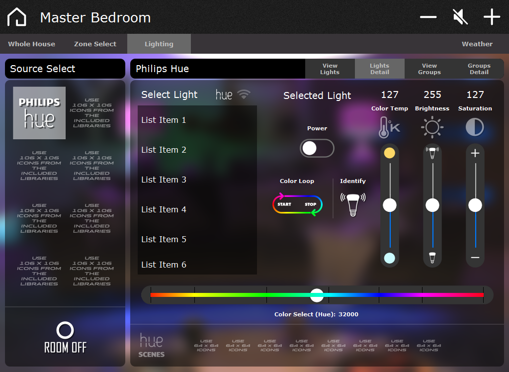The height and width of the screenshot is (372, 509).
Task: Switch to the Lighting tab
Action: (159, 44)
